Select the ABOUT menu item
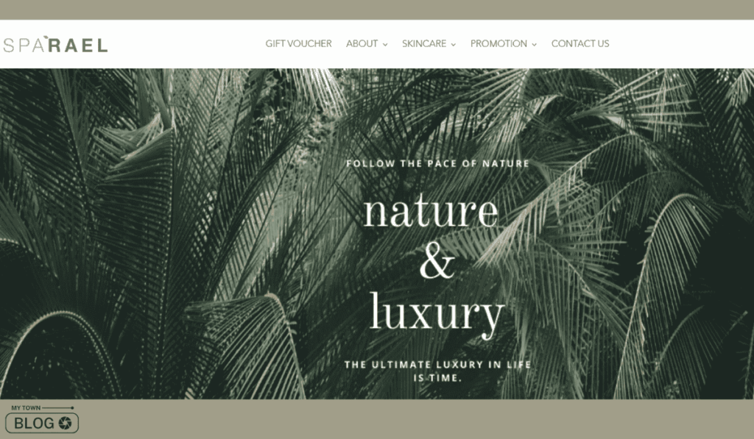Screen dimensions: 754x439 [x=362, y=43]
